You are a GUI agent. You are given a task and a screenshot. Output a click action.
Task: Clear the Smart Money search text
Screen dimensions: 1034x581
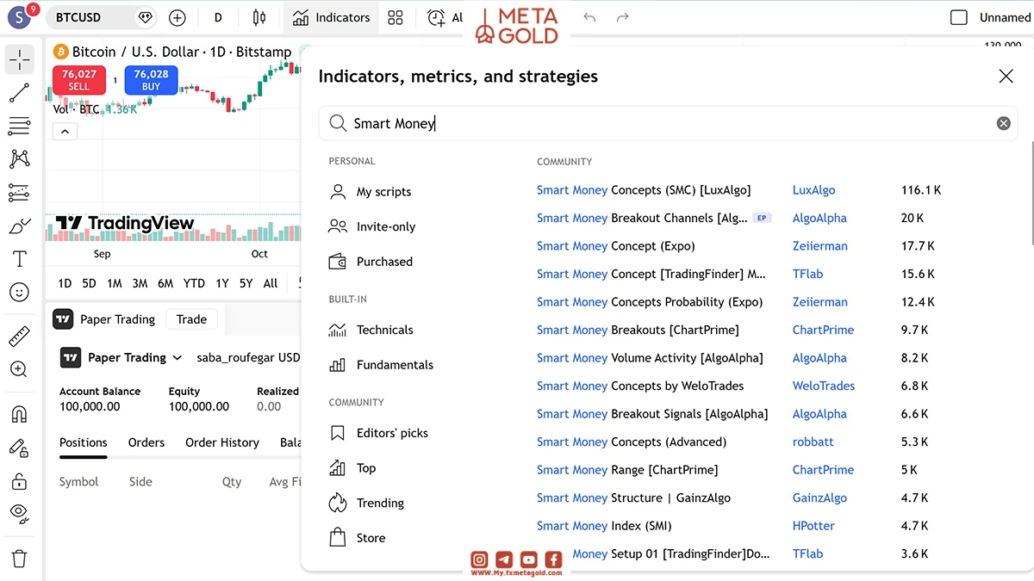[1003, 123]
